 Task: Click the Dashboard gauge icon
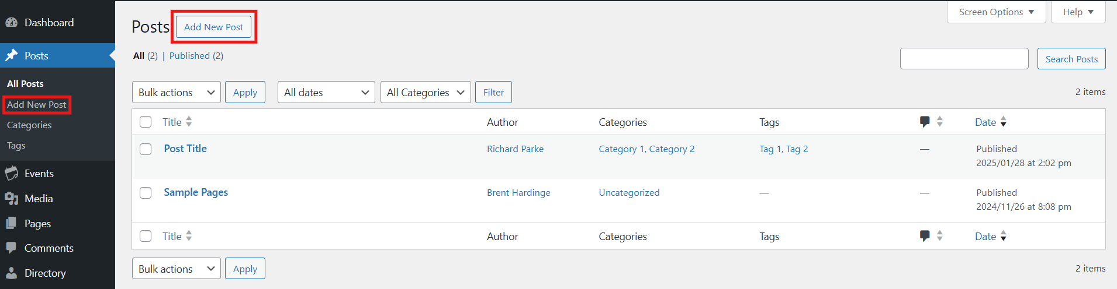(x=11, y=23)
